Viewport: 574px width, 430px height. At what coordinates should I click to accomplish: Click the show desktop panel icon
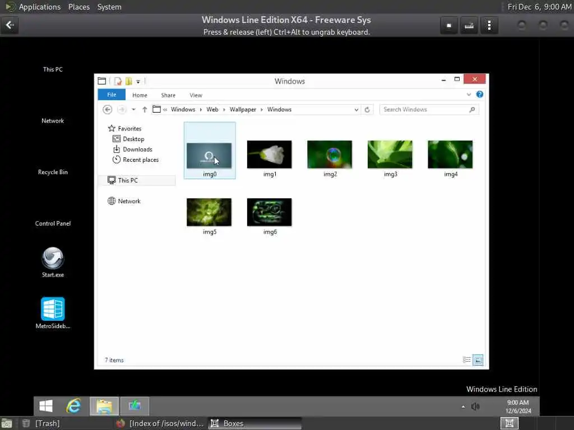pos(7,423)
